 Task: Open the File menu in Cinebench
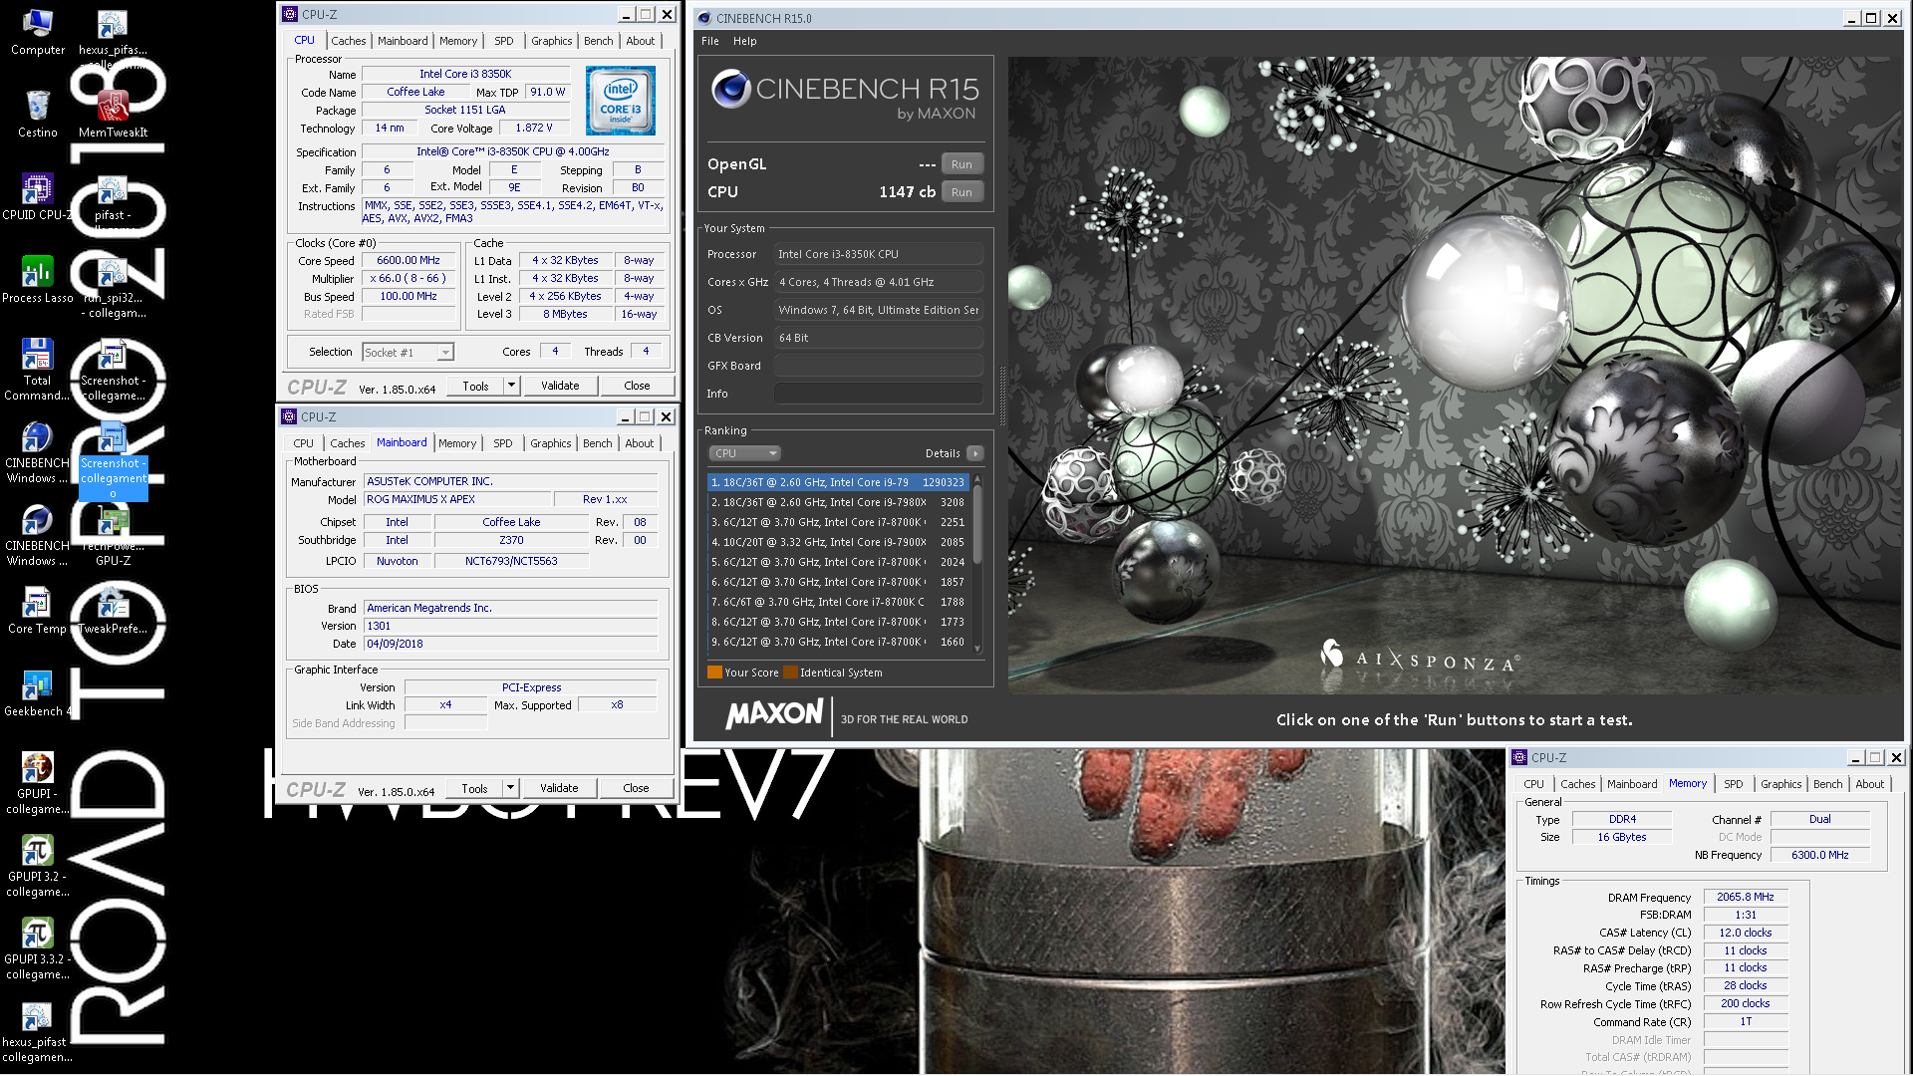pyautogui.click(x=710, y=41)
